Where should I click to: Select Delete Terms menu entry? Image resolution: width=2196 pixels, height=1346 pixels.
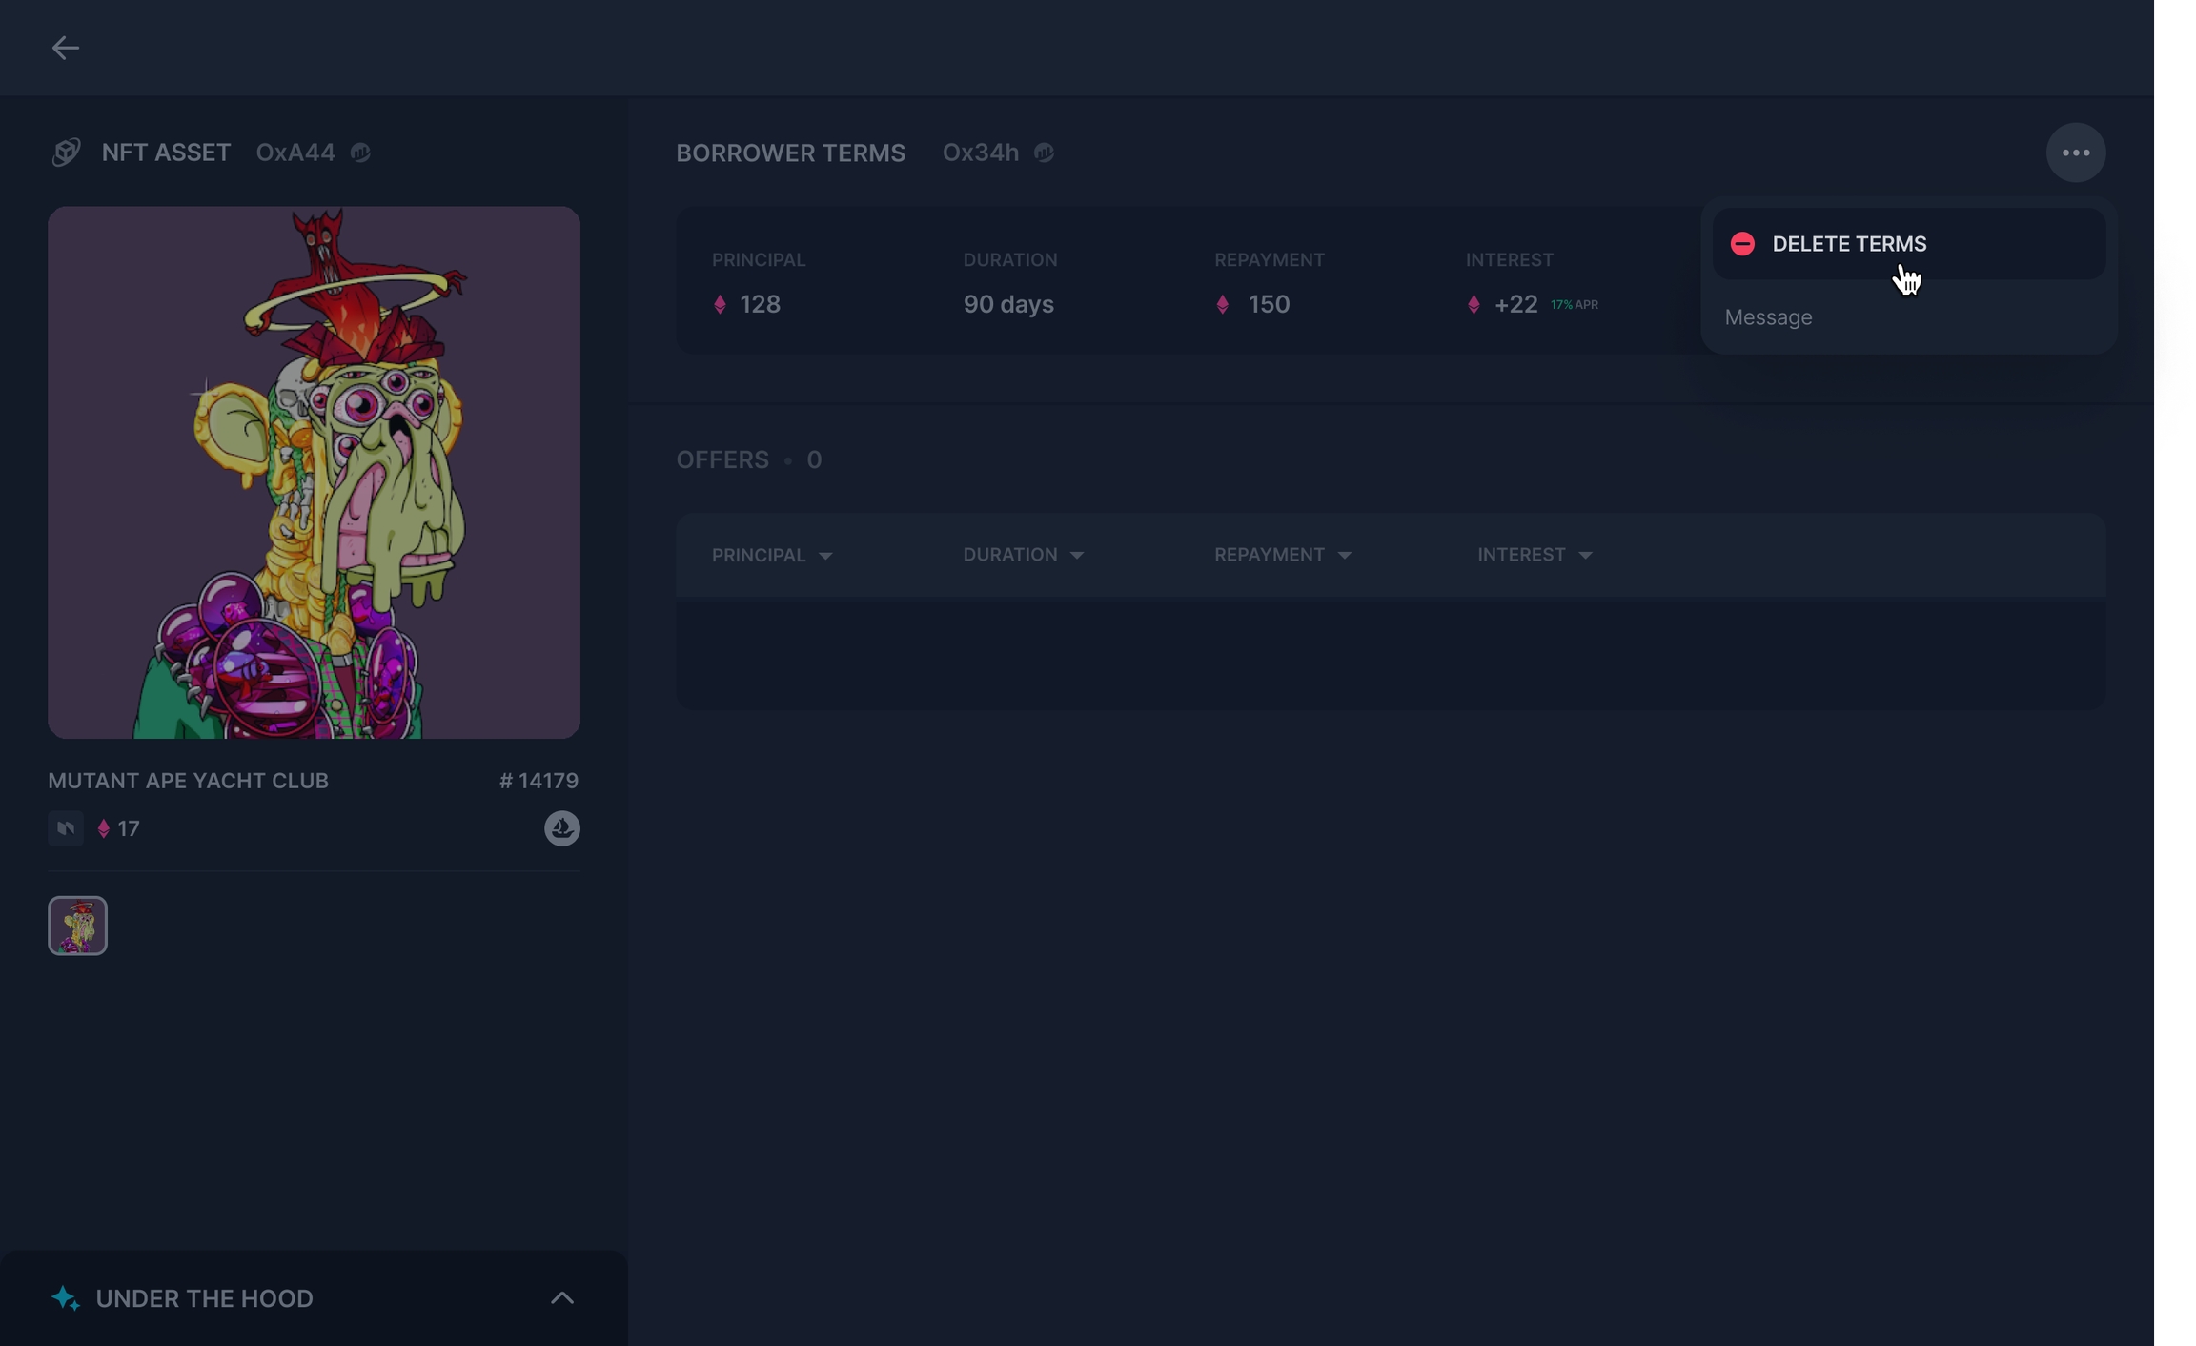[x=1849, y=244]
